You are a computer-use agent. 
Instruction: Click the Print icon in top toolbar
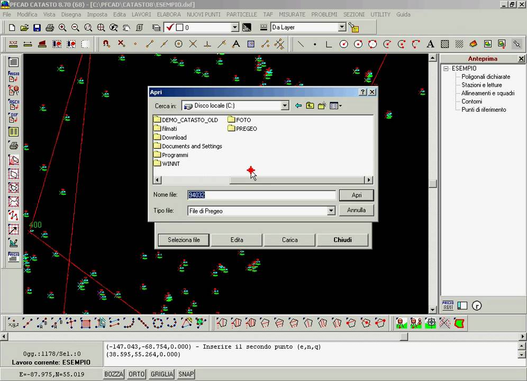[x=50, y=28]
